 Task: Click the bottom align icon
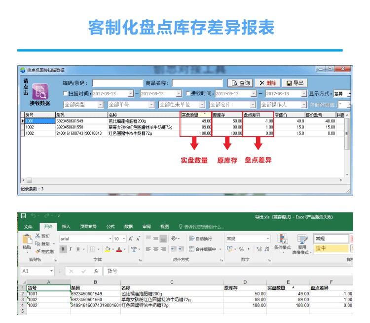click(163, 239)
